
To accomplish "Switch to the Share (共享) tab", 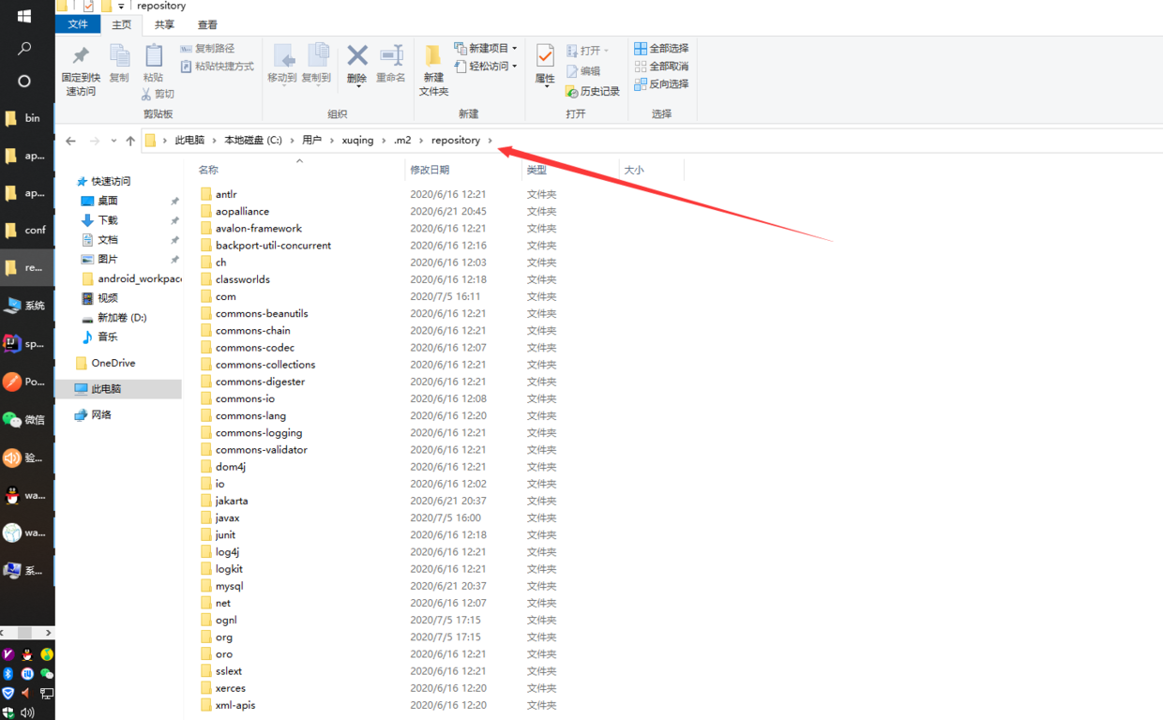I will 164,25.
